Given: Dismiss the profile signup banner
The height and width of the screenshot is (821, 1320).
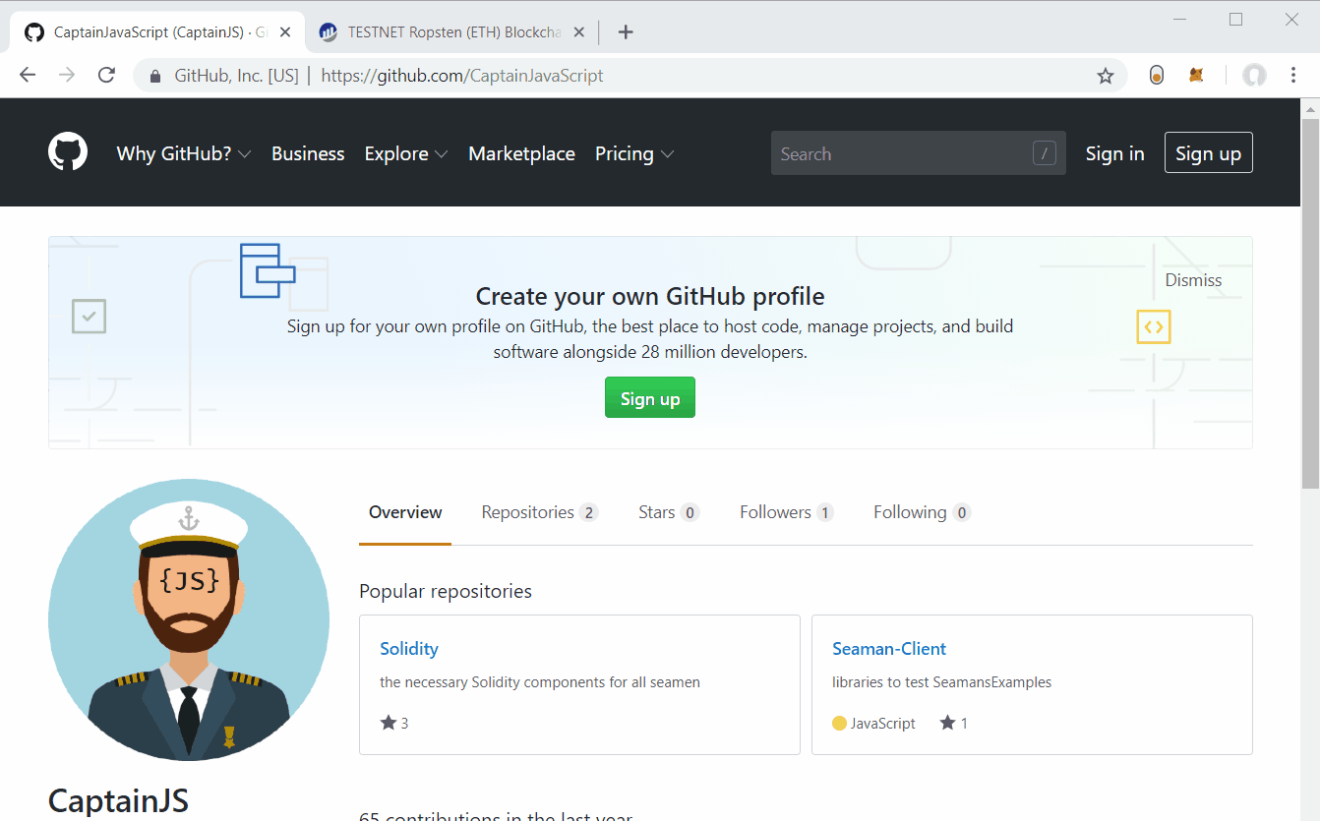Looking at the screenshot, I should tap(1193, 280).
